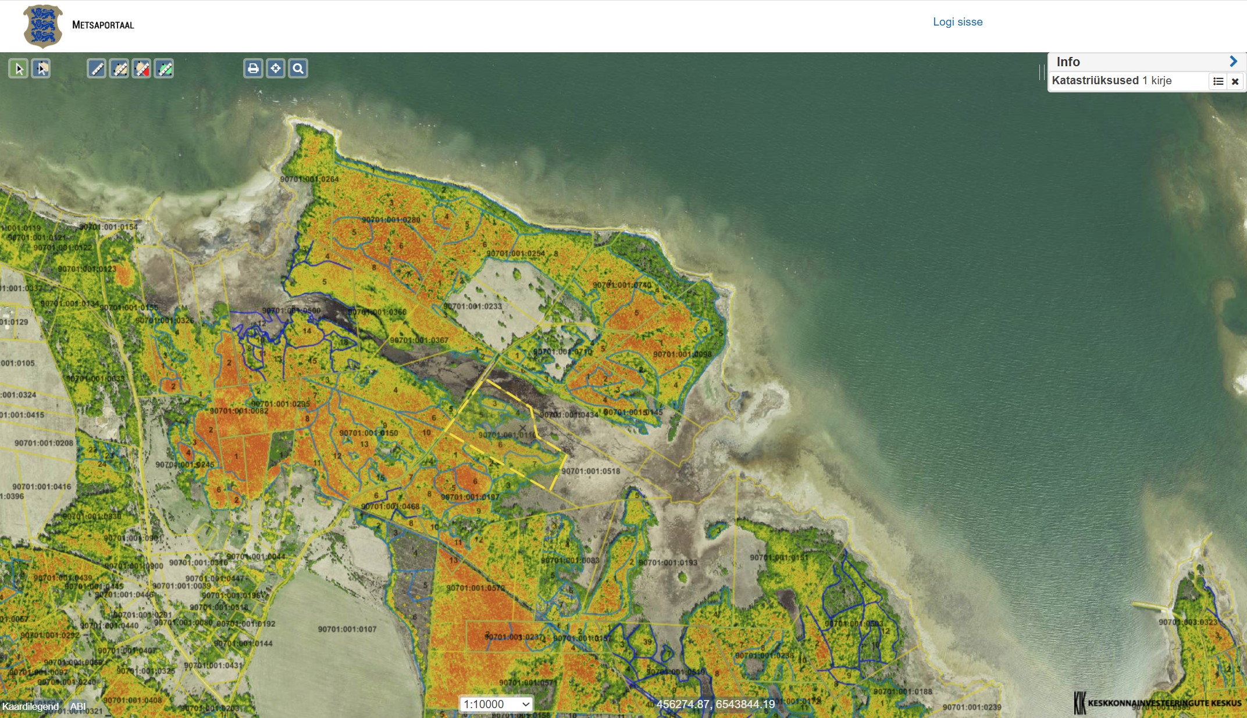This screenshot has height=718, width=1247.
Task: Click the printer icon to print map
Action: pos(253,69)
